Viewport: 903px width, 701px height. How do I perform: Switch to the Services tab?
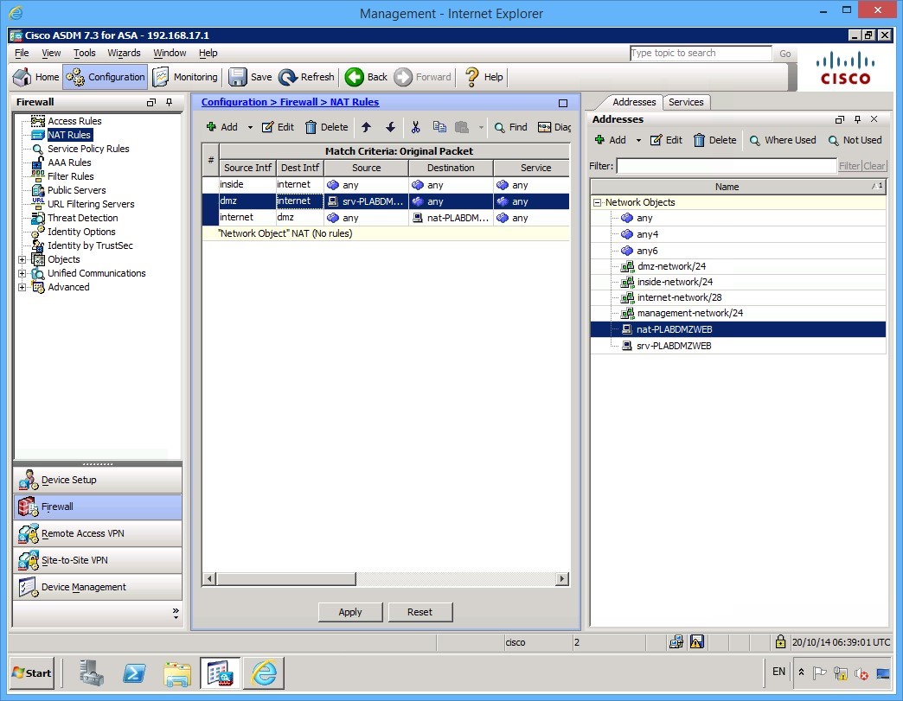[686, 102]
